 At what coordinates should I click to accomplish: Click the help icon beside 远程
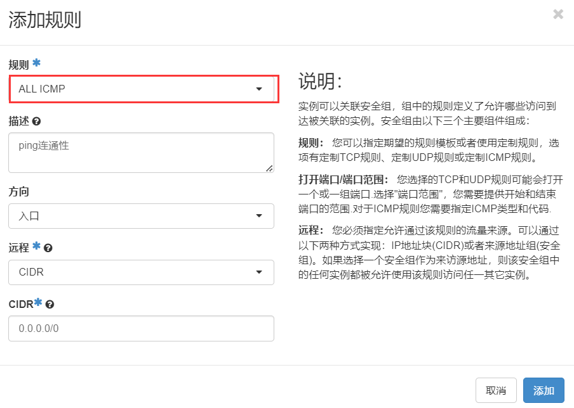point(48,248)
